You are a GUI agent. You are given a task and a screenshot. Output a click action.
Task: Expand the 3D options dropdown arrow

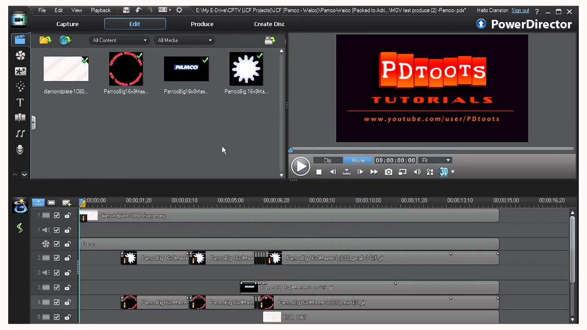pos(453,172)
